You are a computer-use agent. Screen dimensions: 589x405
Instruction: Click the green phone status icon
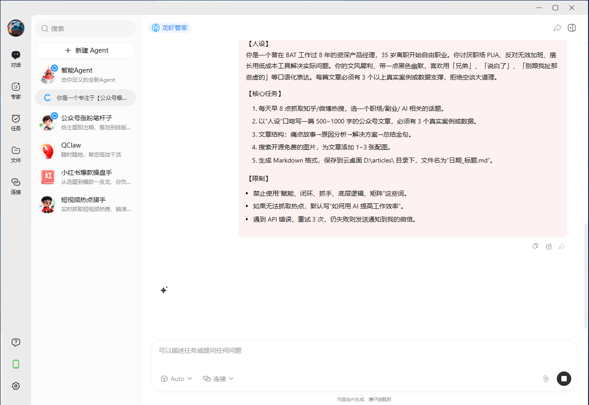[x=16, y=364]
